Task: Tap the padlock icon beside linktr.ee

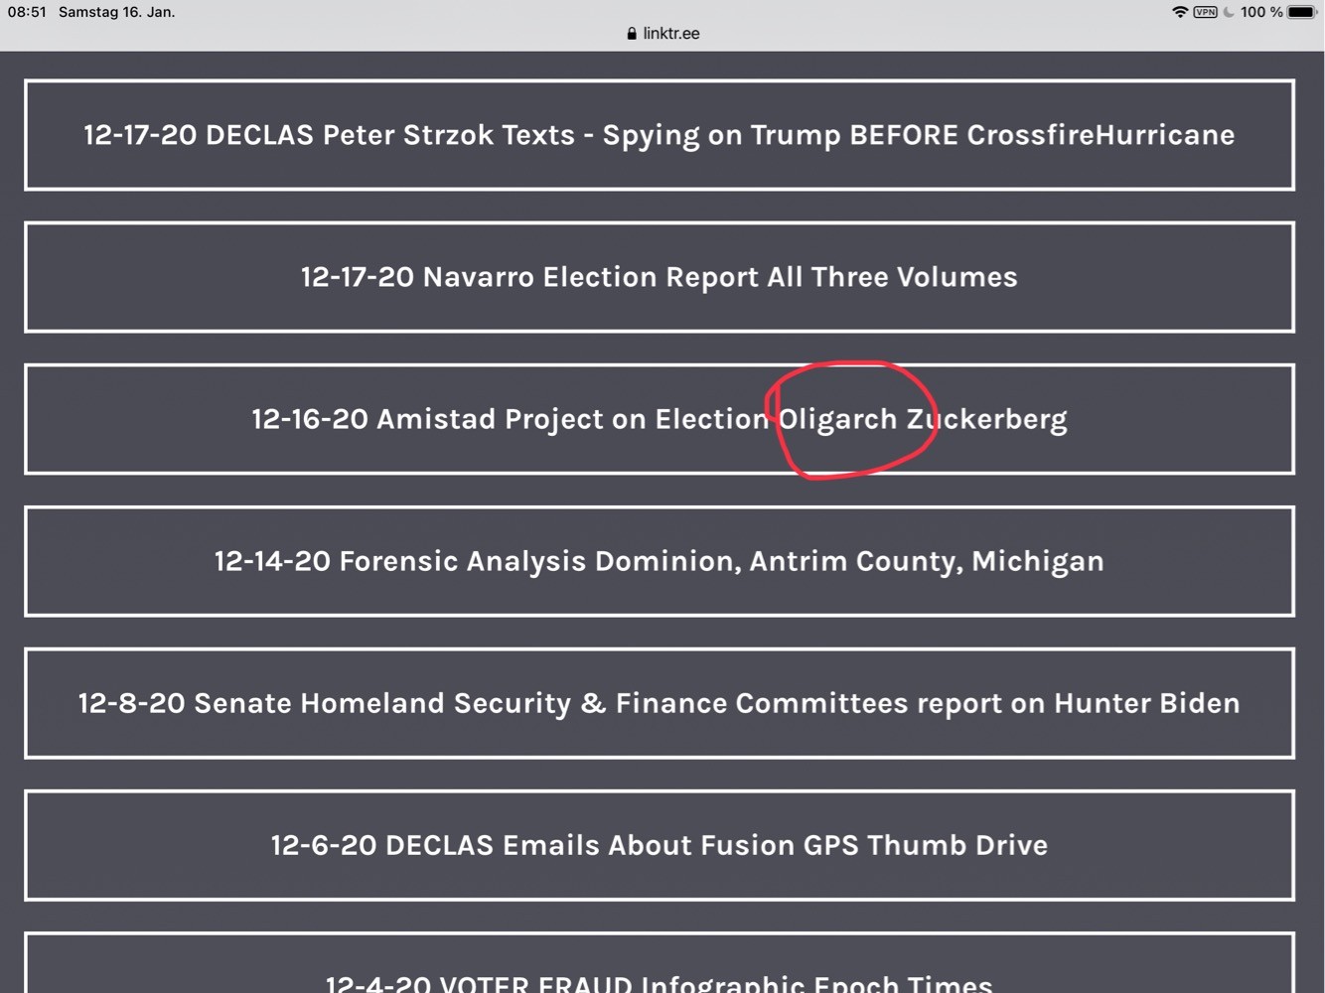Action: tap(632, 33)
